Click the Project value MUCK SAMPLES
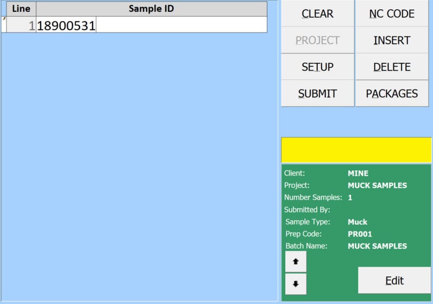Viewport: 433px width, 304px height. pos(377,186)
